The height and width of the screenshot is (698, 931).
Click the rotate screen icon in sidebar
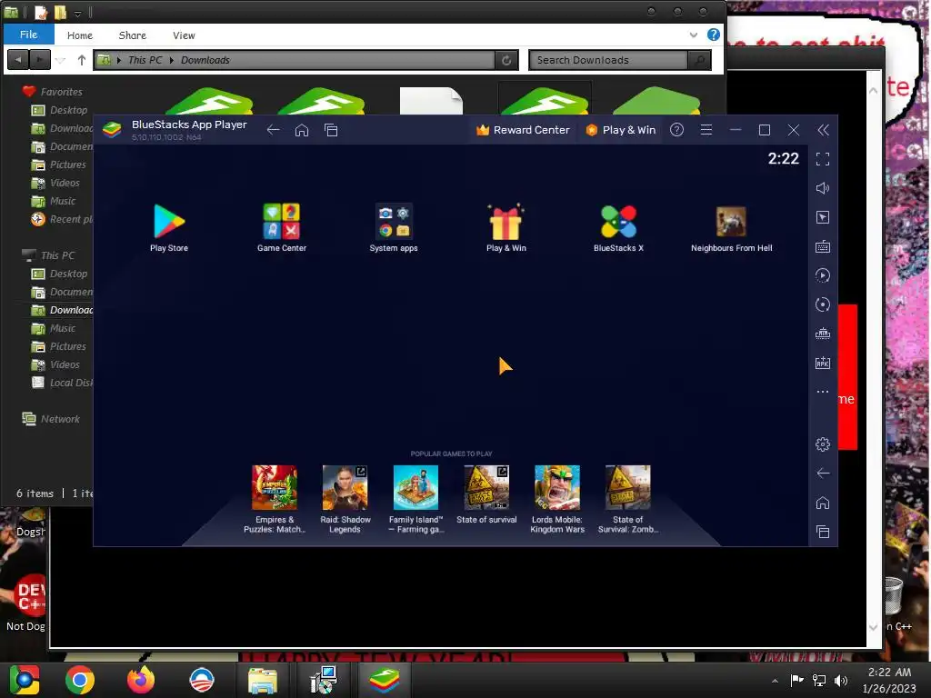pyautogui.click(x=822, y=304)
